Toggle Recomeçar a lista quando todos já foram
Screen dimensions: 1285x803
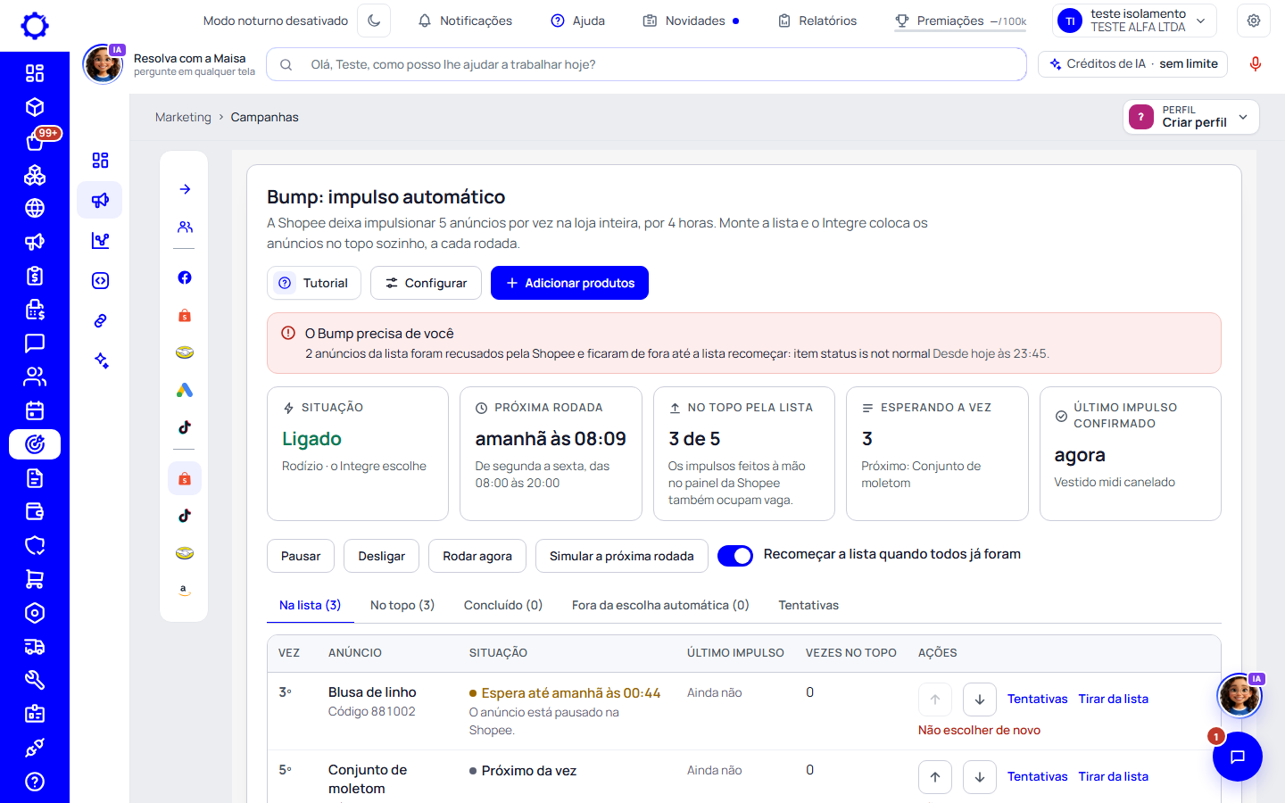[735, 556]
